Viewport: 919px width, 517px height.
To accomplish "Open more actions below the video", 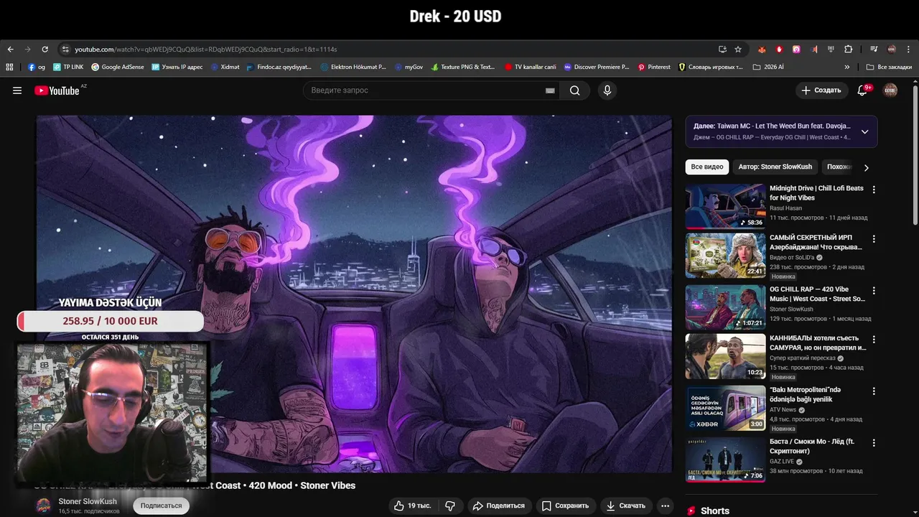I will (x=666, y=506).
